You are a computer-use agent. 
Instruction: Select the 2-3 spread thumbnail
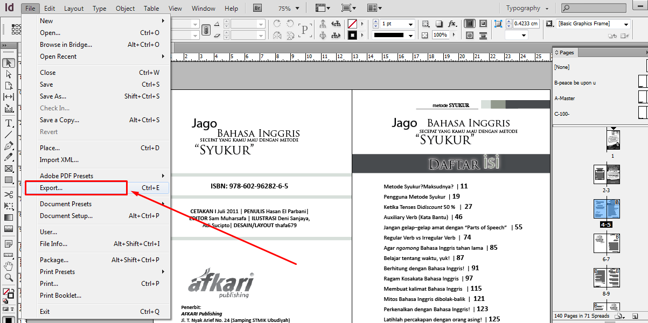click(x=606, y=175)
